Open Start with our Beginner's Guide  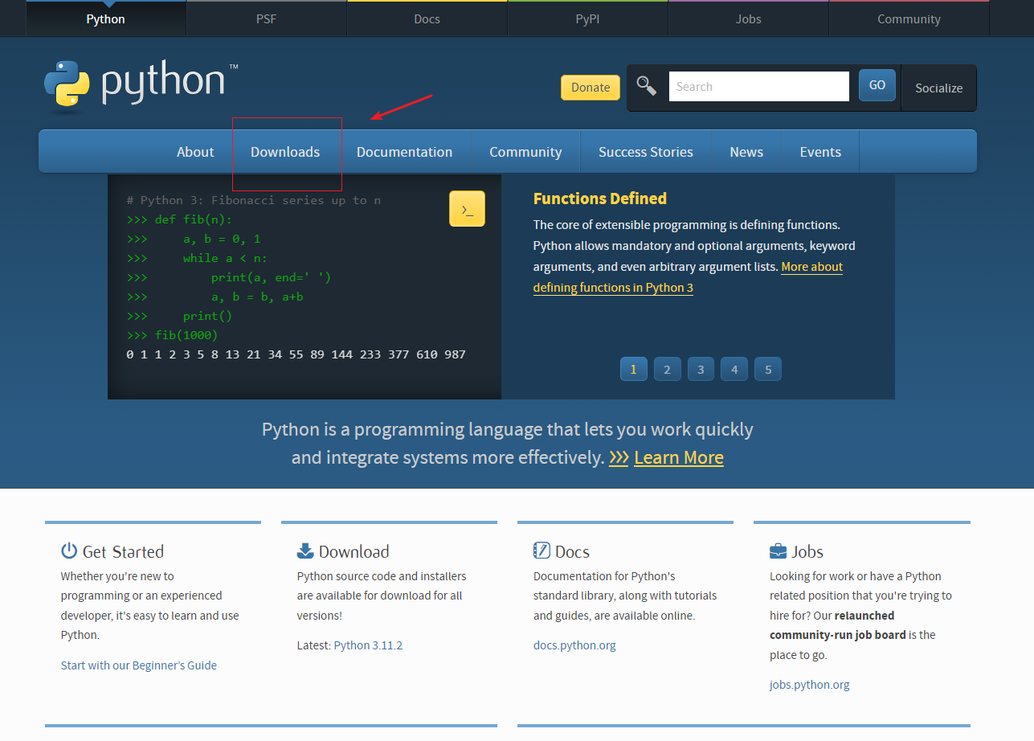coord(139,665)
